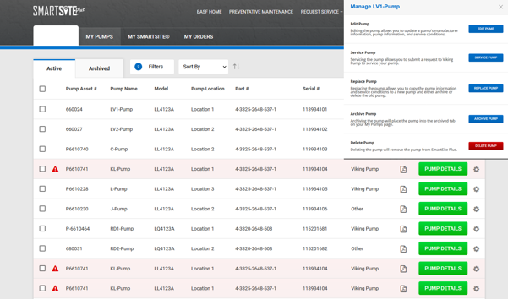The height and width of the screenshot is (305, 508).
Task: Close the Manage LV1-Pump panel
Action: tap(500, 7)
